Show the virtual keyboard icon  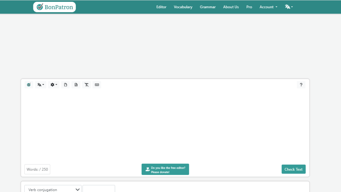coord(97,85)
